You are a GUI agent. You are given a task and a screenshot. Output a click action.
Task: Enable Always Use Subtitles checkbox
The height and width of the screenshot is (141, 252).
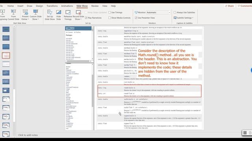[x=175, y=12]
